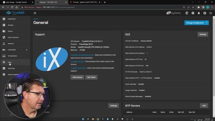Click Add in NTP Servers
The height and width of the screenshot is (121, 215).
tap(204, 106)
